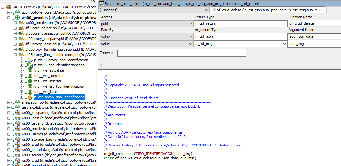Screen dimensions: 341x166
Task: Open the (Functions) selector dropdown
Action: [x=207, y=10]
